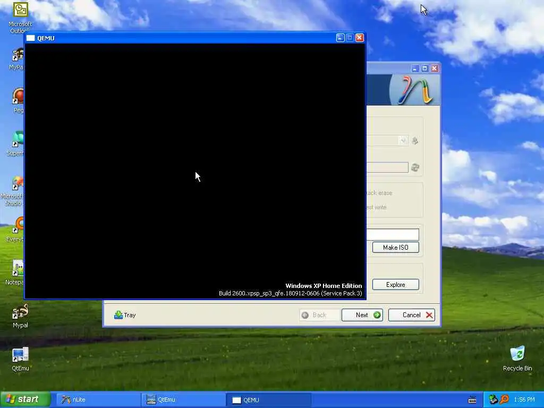Click the black QEMU guest display

tap(195, 171)
